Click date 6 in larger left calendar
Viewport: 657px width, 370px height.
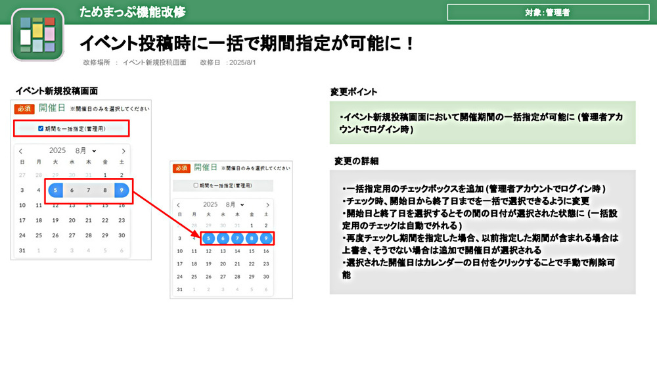click(x=72, y=190)
